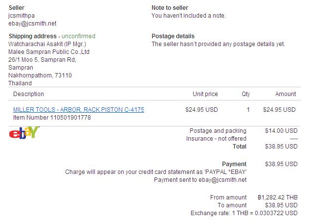Image resolution: width=310 pixels, height=222 pixels.
Task: Click the Postage details heading
Action: pos(173,36)
